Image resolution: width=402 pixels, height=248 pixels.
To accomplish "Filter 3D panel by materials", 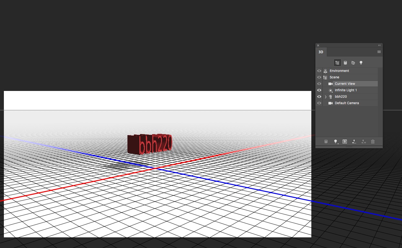I will (x=353, y=63).
